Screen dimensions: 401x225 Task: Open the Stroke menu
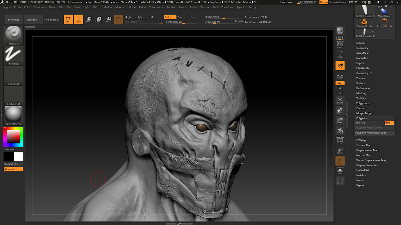click(193, 7)
